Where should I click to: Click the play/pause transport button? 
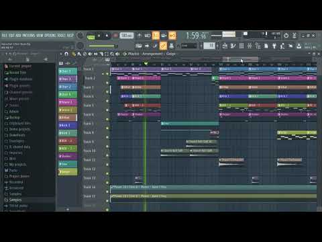coord(99,36)
